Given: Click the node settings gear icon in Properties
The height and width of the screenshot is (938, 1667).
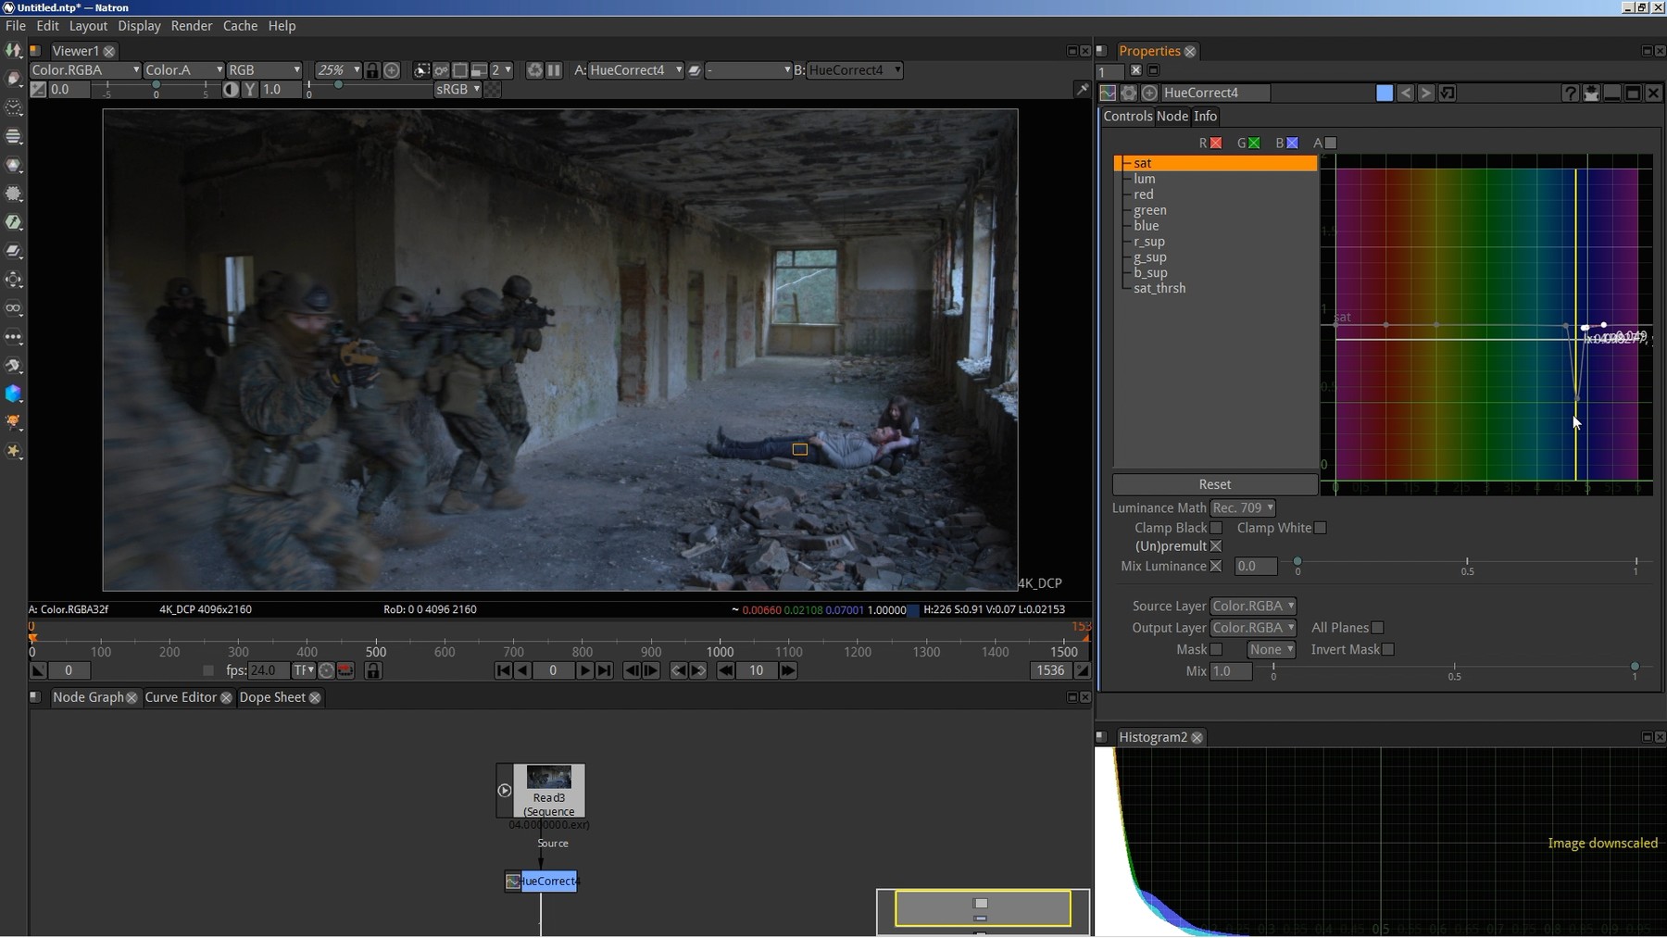Looking at the screenshot, I should click(x=1128, y=93).
